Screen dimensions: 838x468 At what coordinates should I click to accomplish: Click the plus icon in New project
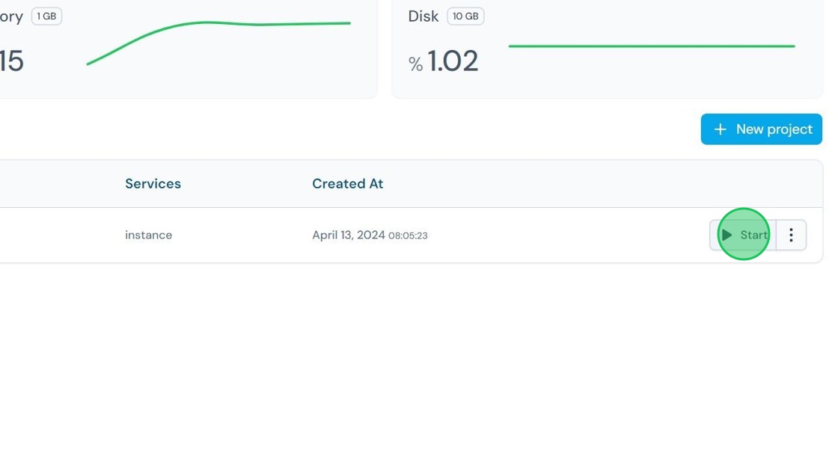click(720, 129)
